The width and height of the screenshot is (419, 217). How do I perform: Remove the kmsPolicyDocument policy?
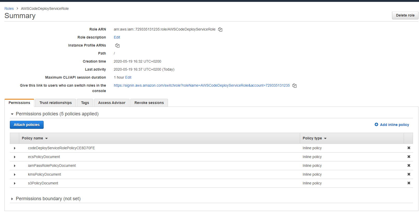(x=409, y=174)
